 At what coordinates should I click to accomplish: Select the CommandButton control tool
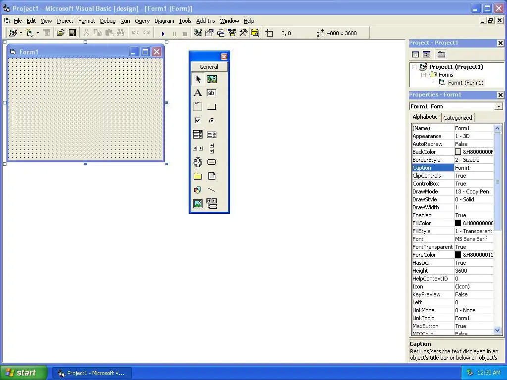212,107
